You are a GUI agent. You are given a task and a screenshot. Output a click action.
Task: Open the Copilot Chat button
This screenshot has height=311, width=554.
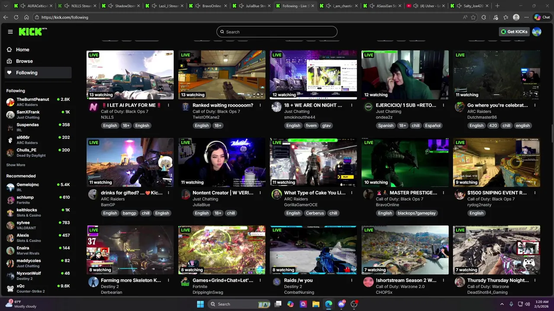[542, 17]
